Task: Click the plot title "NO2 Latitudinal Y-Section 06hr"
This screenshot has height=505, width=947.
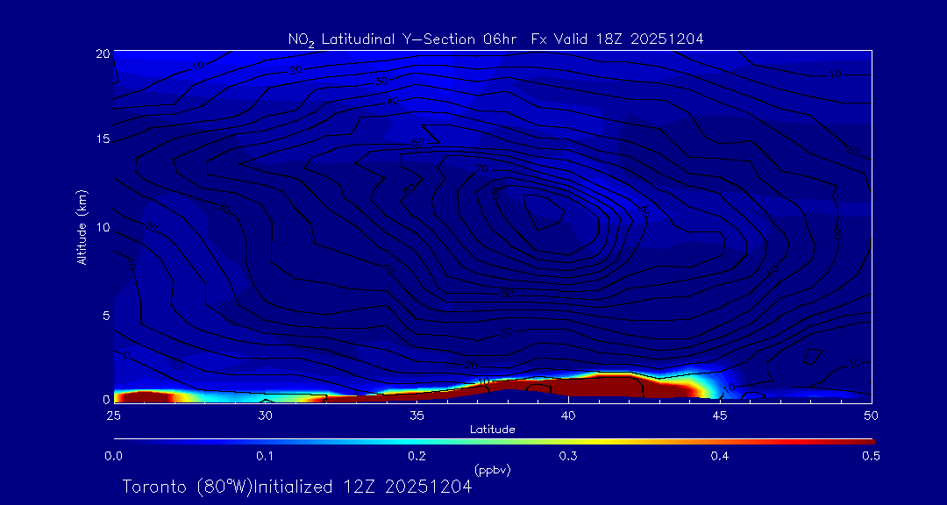Action: 401,39
